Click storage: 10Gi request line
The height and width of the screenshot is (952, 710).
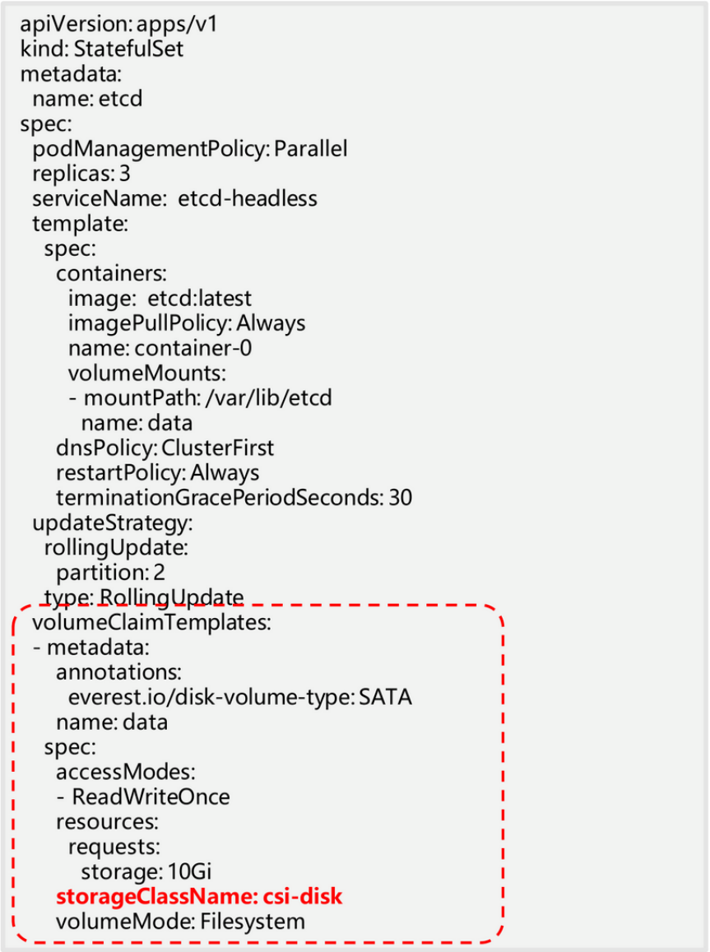146,871
